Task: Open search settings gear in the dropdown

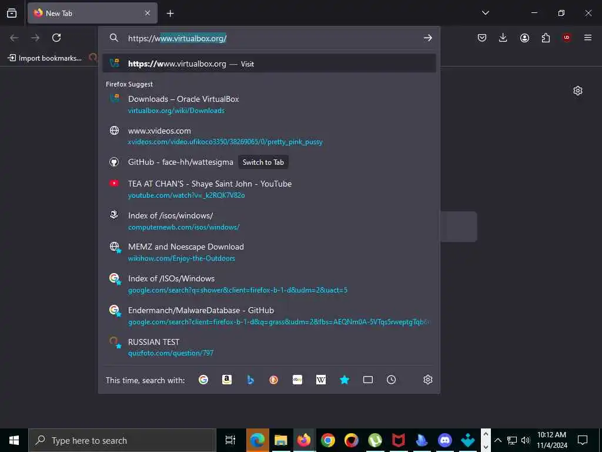Action: (428, 380)
